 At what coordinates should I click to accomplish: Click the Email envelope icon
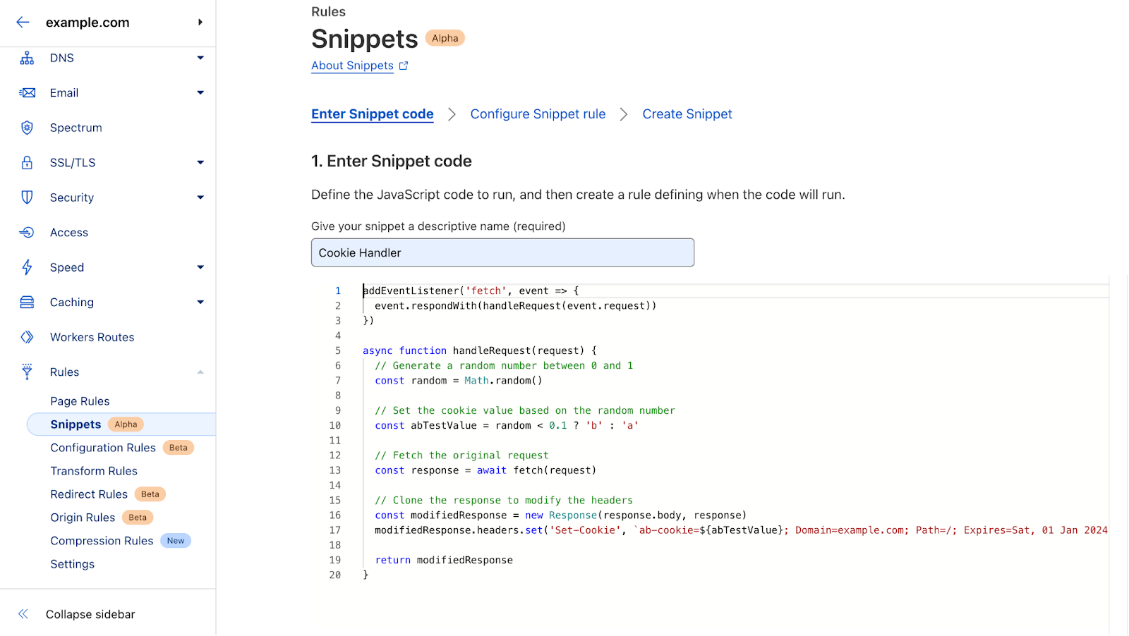27,92
